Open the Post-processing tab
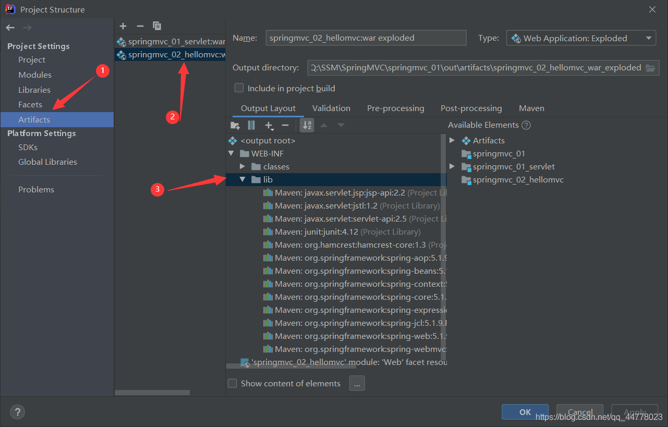 (471, 108)
